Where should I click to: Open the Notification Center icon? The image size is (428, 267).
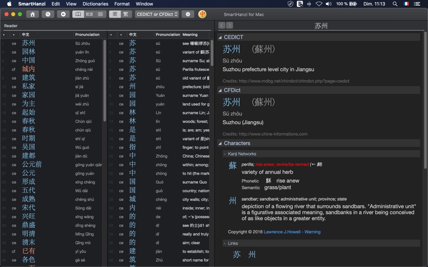(x=417, y=4)
